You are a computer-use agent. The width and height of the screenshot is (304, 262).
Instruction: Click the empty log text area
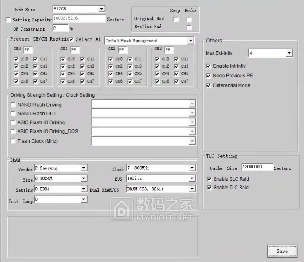(103, 237)
